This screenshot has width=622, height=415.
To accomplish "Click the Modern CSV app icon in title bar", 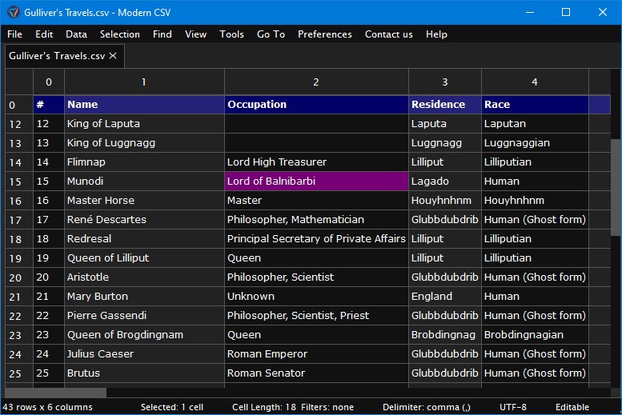I will click(x=13, y=12).
